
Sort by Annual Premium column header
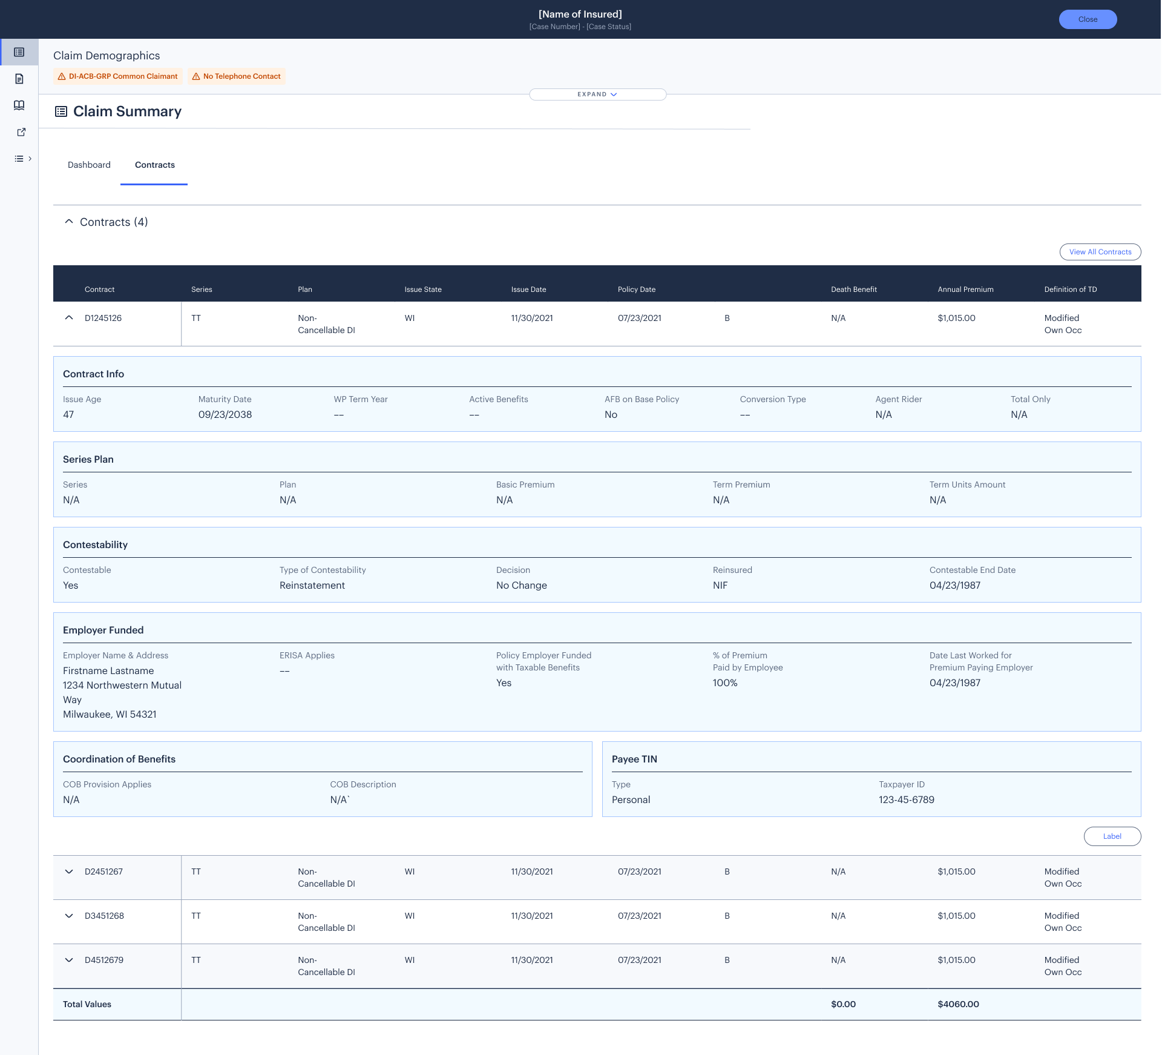[x=965, y=289]
